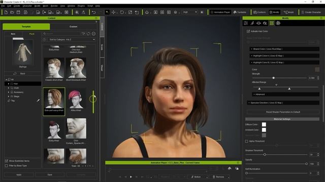Expand the Advanced section
The image size is (325, 182).
coord(285,95)
